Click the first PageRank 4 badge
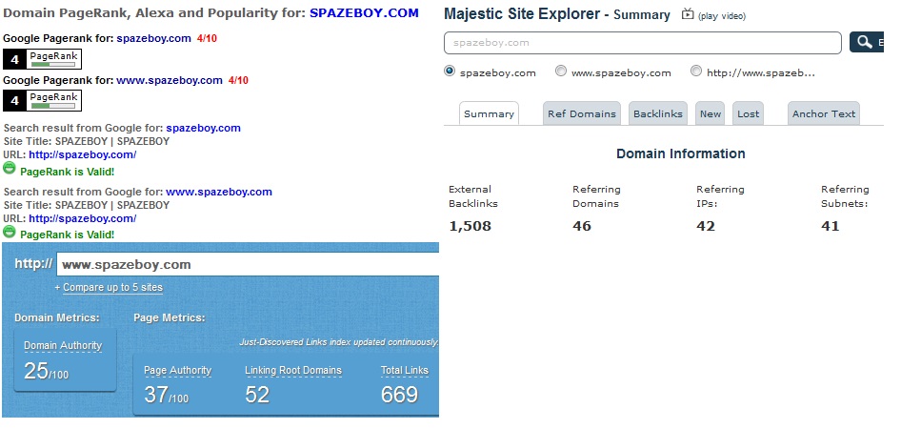Image resolution: width=901 pixels, height=429 pixels. point(43,59)
